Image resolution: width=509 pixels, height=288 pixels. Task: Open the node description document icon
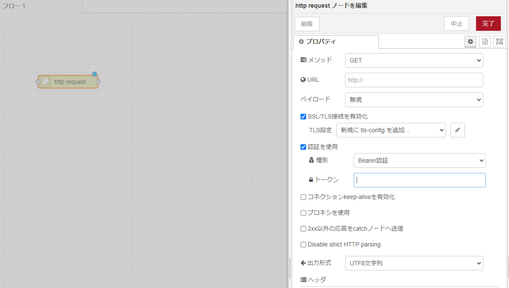click(485, 41)
